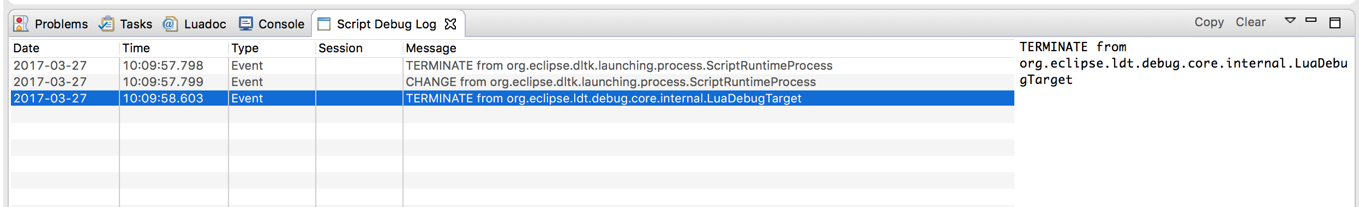Click the Problems tab icon
This screenshot has height=207, width=1359.
pyautogui.click(x=21, y=23)
